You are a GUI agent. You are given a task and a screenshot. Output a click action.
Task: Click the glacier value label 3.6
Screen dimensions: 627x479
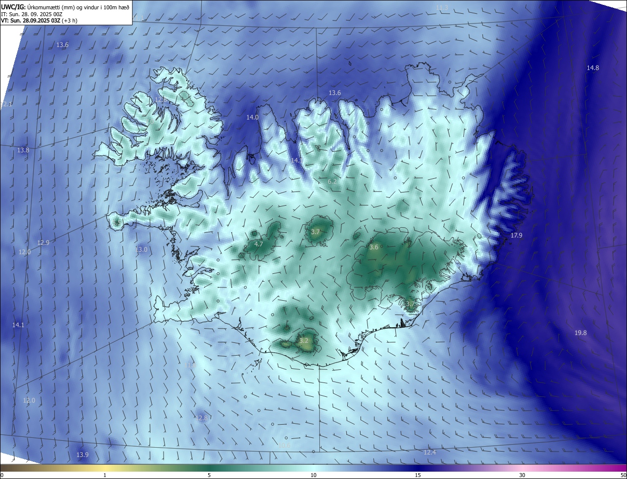(374, 247)
